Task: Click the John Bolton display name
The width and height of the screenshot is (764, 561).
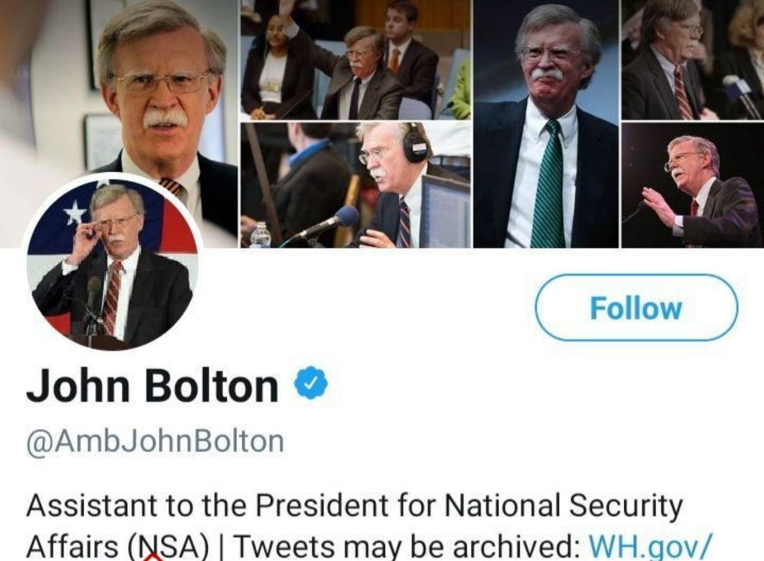Action: (152, 386)
